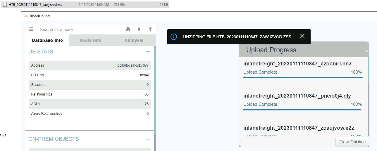This screenshot has width=377, height=151.
Task: Click the Clear Finished button
Action: click(x=352, y=142)
